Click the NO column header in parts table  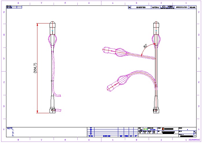(x=130, y=8)
